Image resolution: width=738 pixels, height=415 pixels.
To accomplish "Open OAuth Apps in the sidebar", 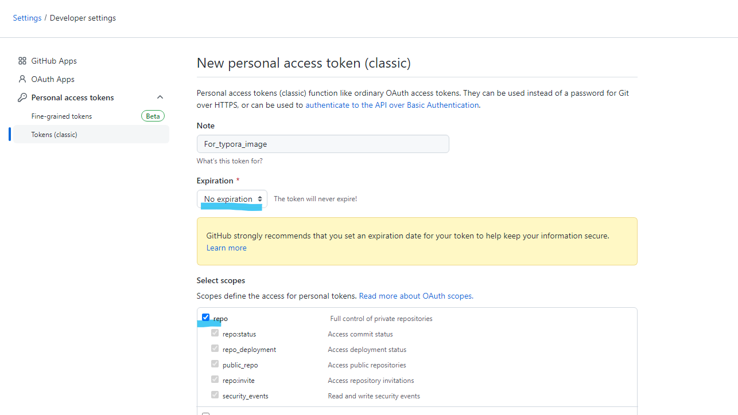I will point(53,79).
